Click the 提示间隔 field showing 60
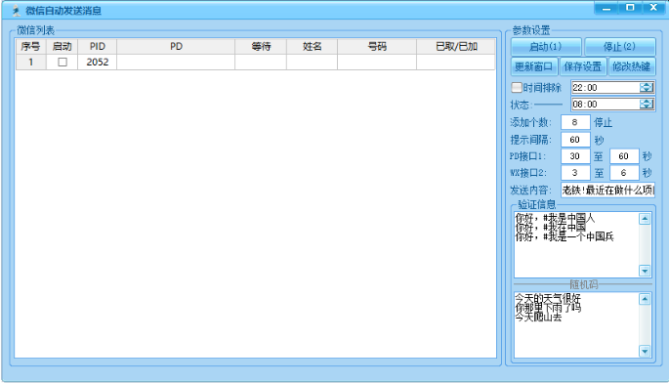The width and height of the screenshot is (669, 383). tap(575, 140)
